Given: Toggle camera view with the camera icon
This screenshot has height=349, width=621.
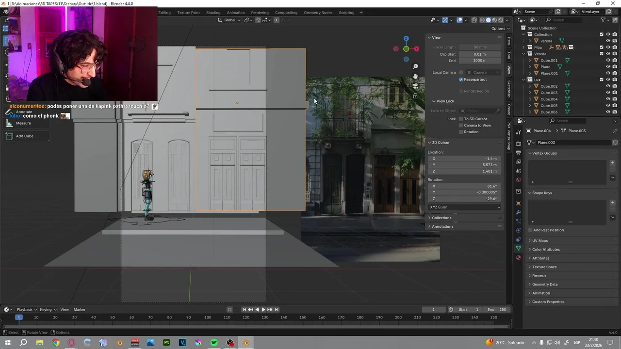Looking at the screenshot, I should 415,86.
